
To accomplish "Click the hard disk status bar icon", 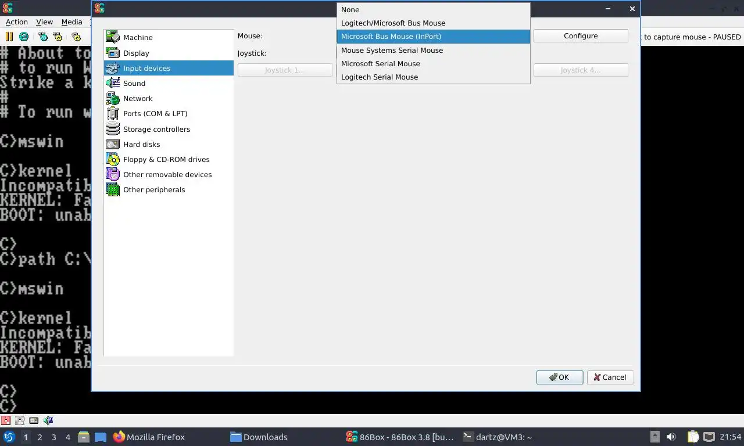I will tap(34, 420).
